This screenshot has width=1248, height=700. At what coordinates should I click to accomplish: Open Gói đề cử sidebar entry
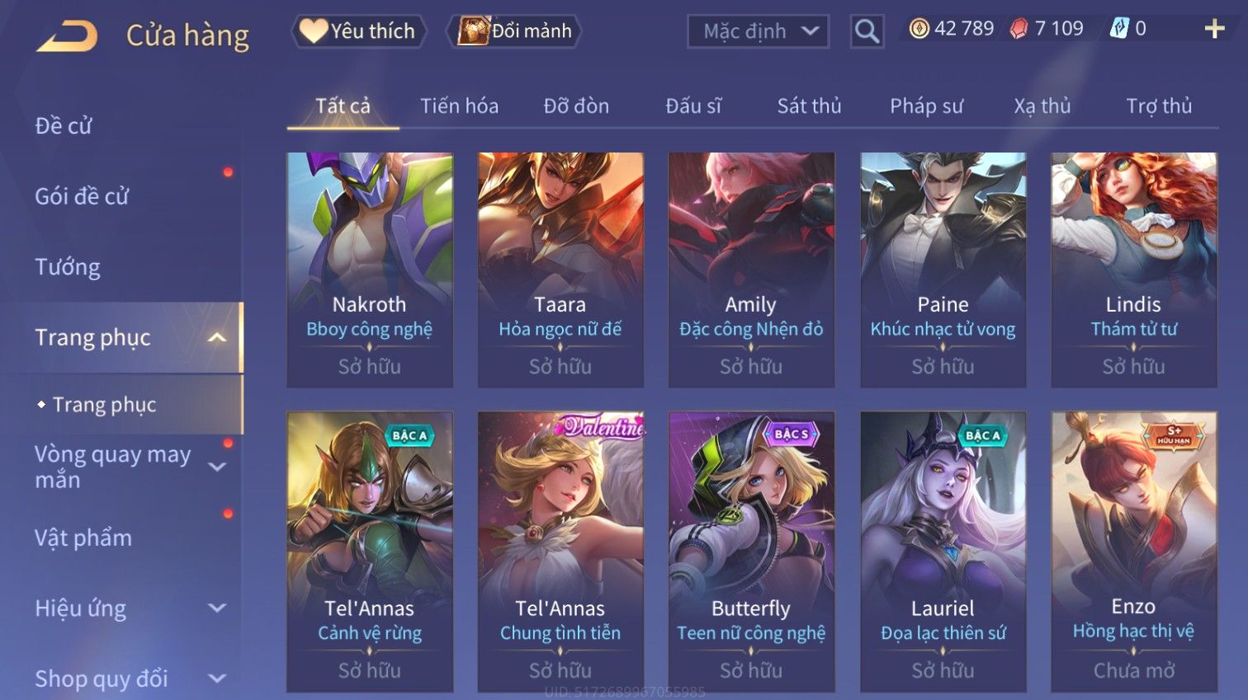82,195
